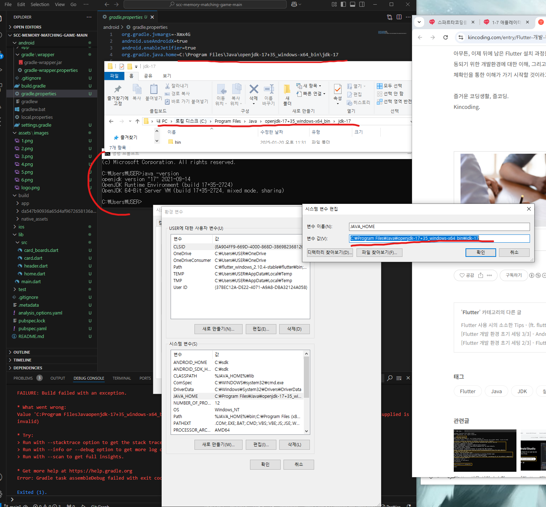The image size is (546, 507).
Task: View site information icon in browser address bar
Action: click(461, 37)
